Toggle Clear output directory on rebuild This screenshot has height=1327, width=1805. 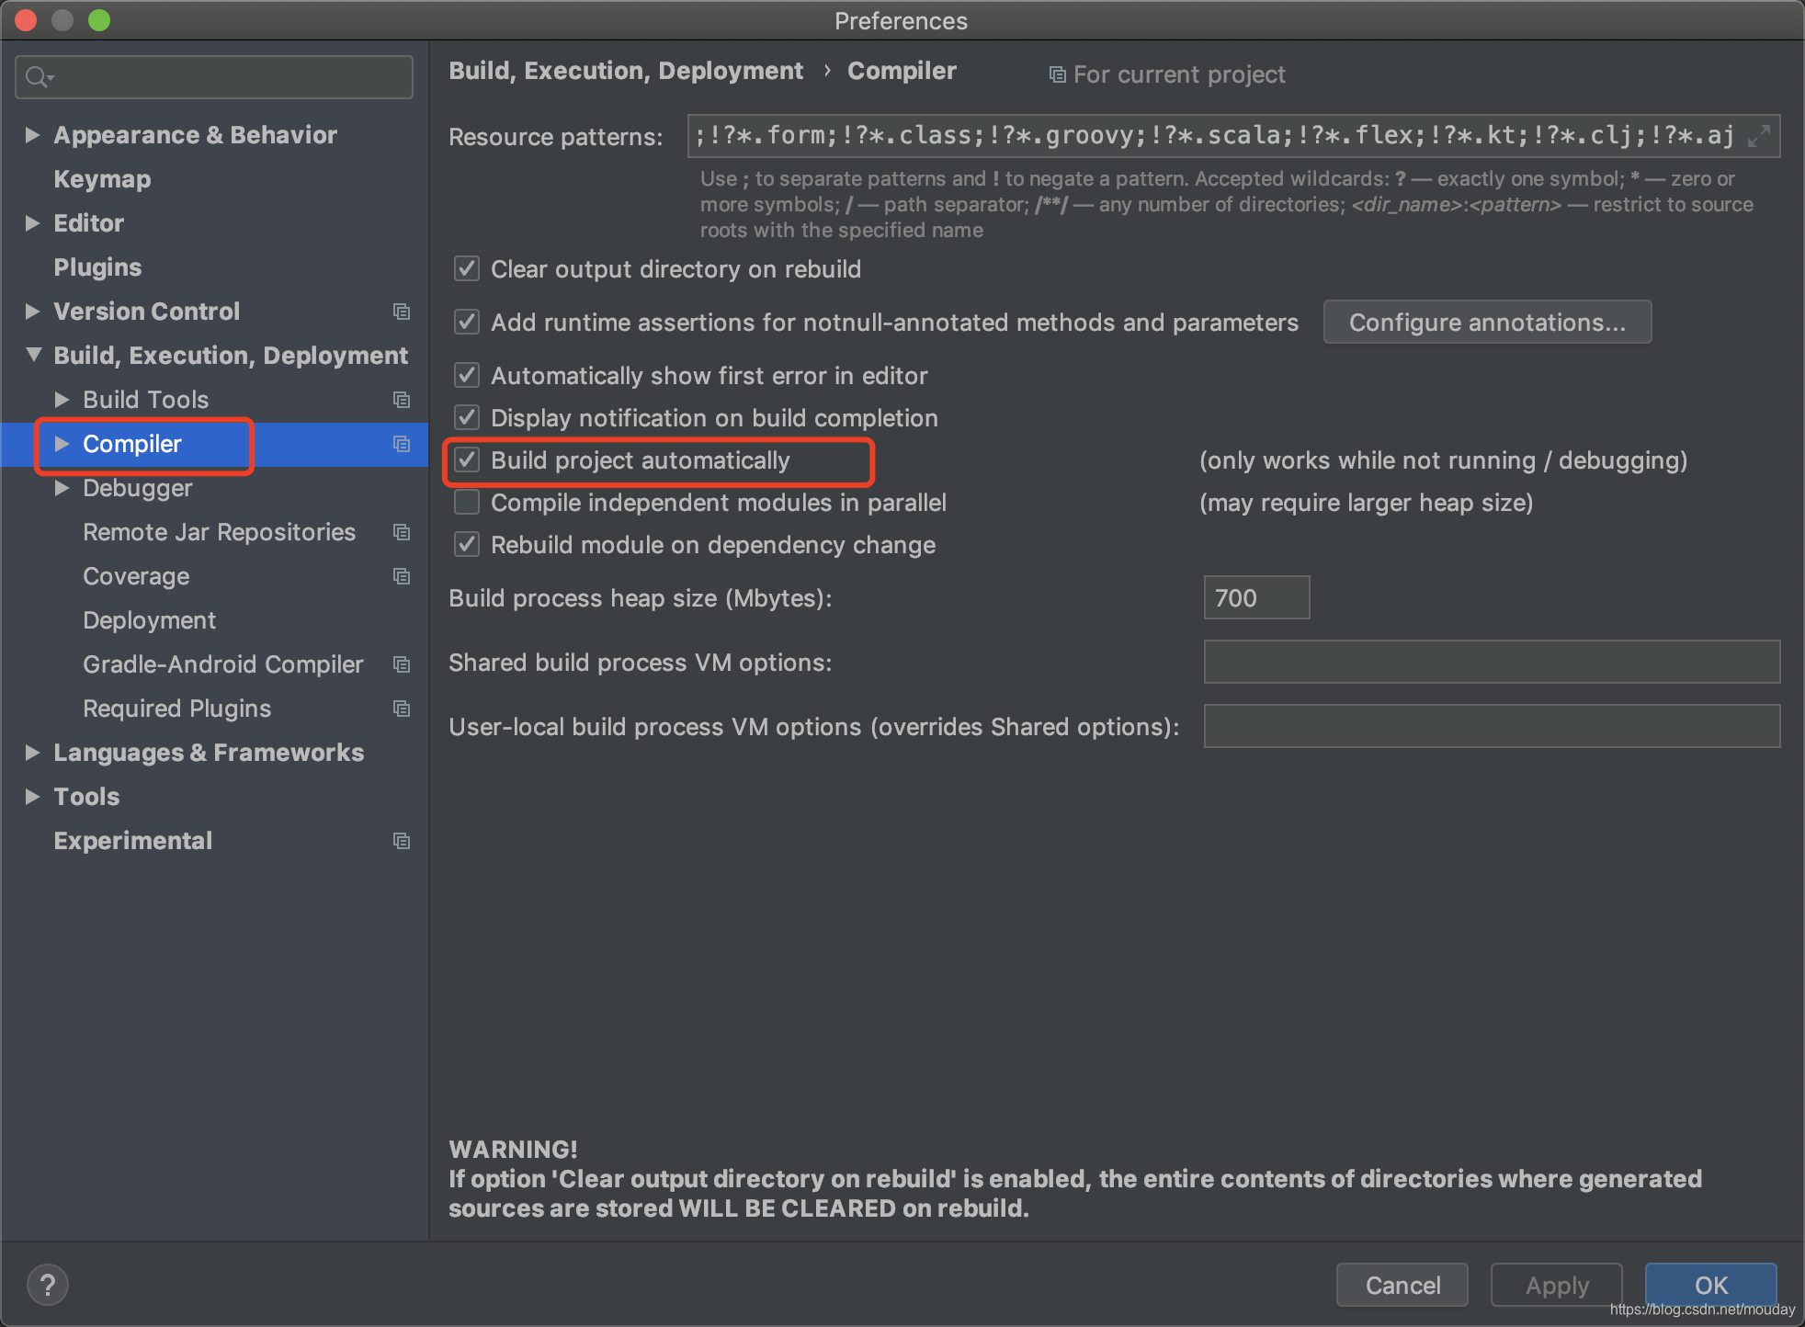point(468,269)
